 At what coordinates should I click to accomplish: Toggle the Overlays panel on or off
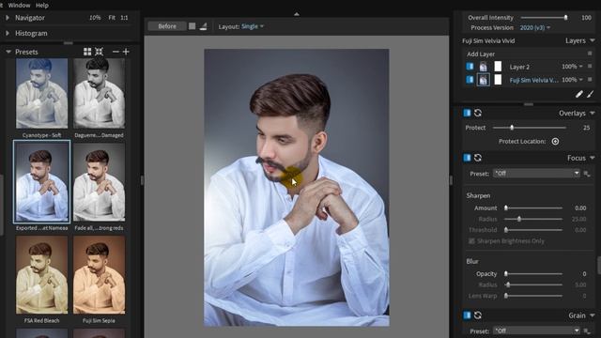click(x=467, y=113)
